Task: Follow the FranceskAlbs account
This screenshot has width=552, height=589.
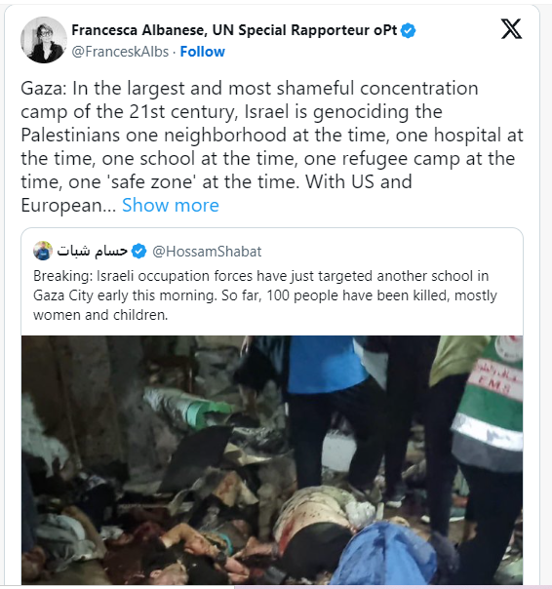Action: pyautogui.click(x=202, y=52)
